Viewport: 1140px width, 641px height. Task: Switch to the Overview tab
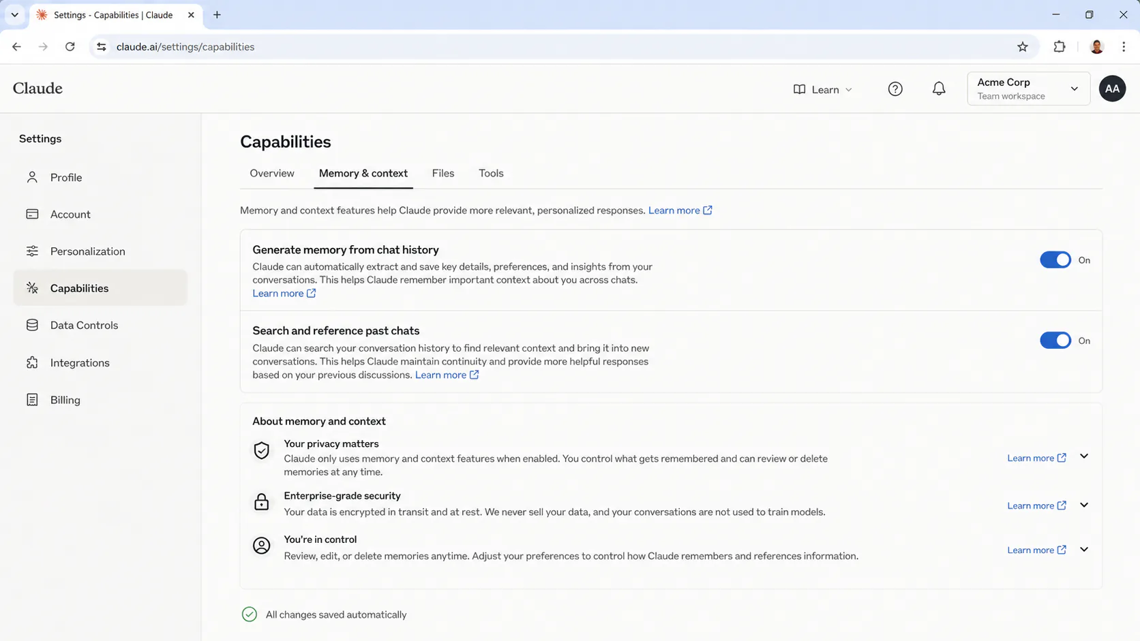(272, 173)
